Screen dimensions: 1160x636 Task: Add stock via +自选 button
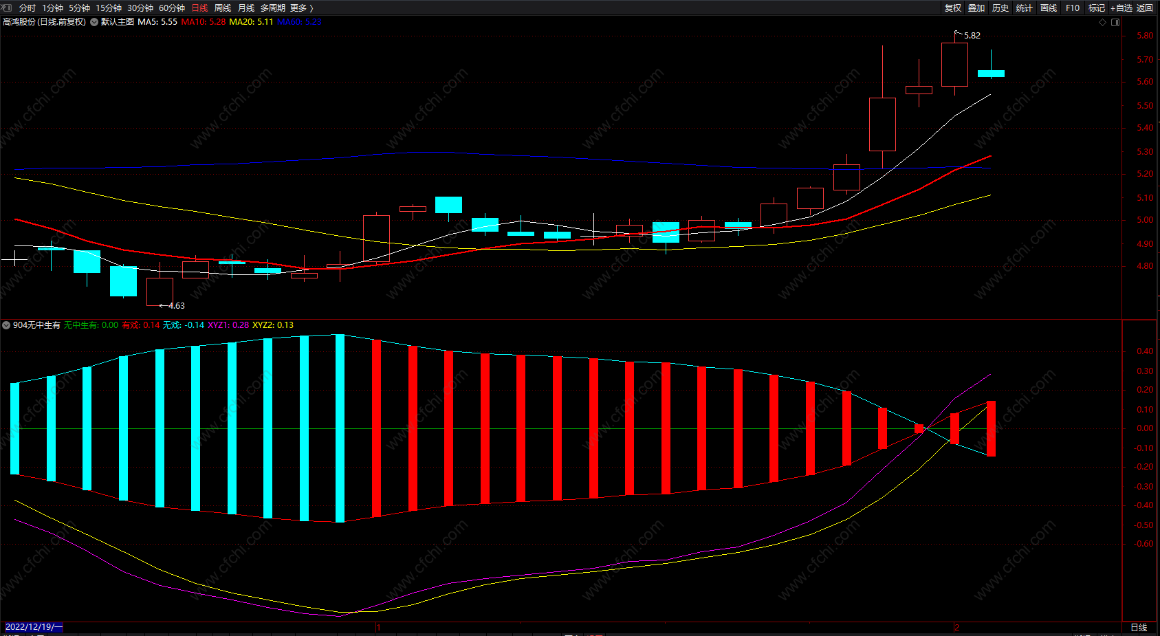[x=1121, y=8]
